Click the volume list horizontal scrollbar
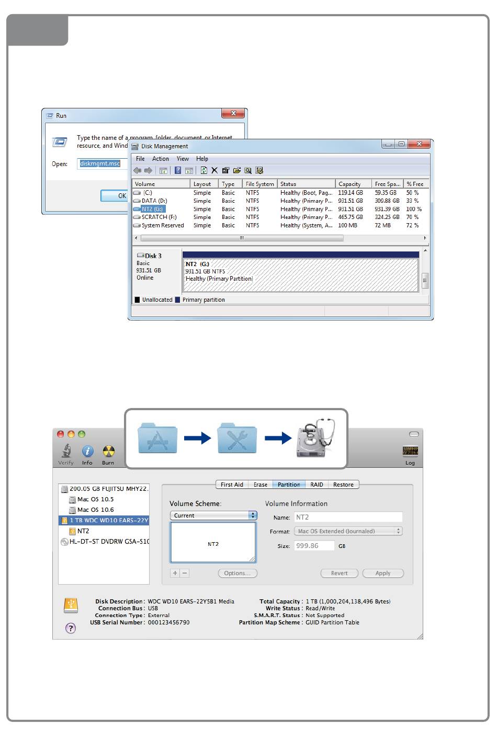The image size is (497, 736). coord(241,238)
